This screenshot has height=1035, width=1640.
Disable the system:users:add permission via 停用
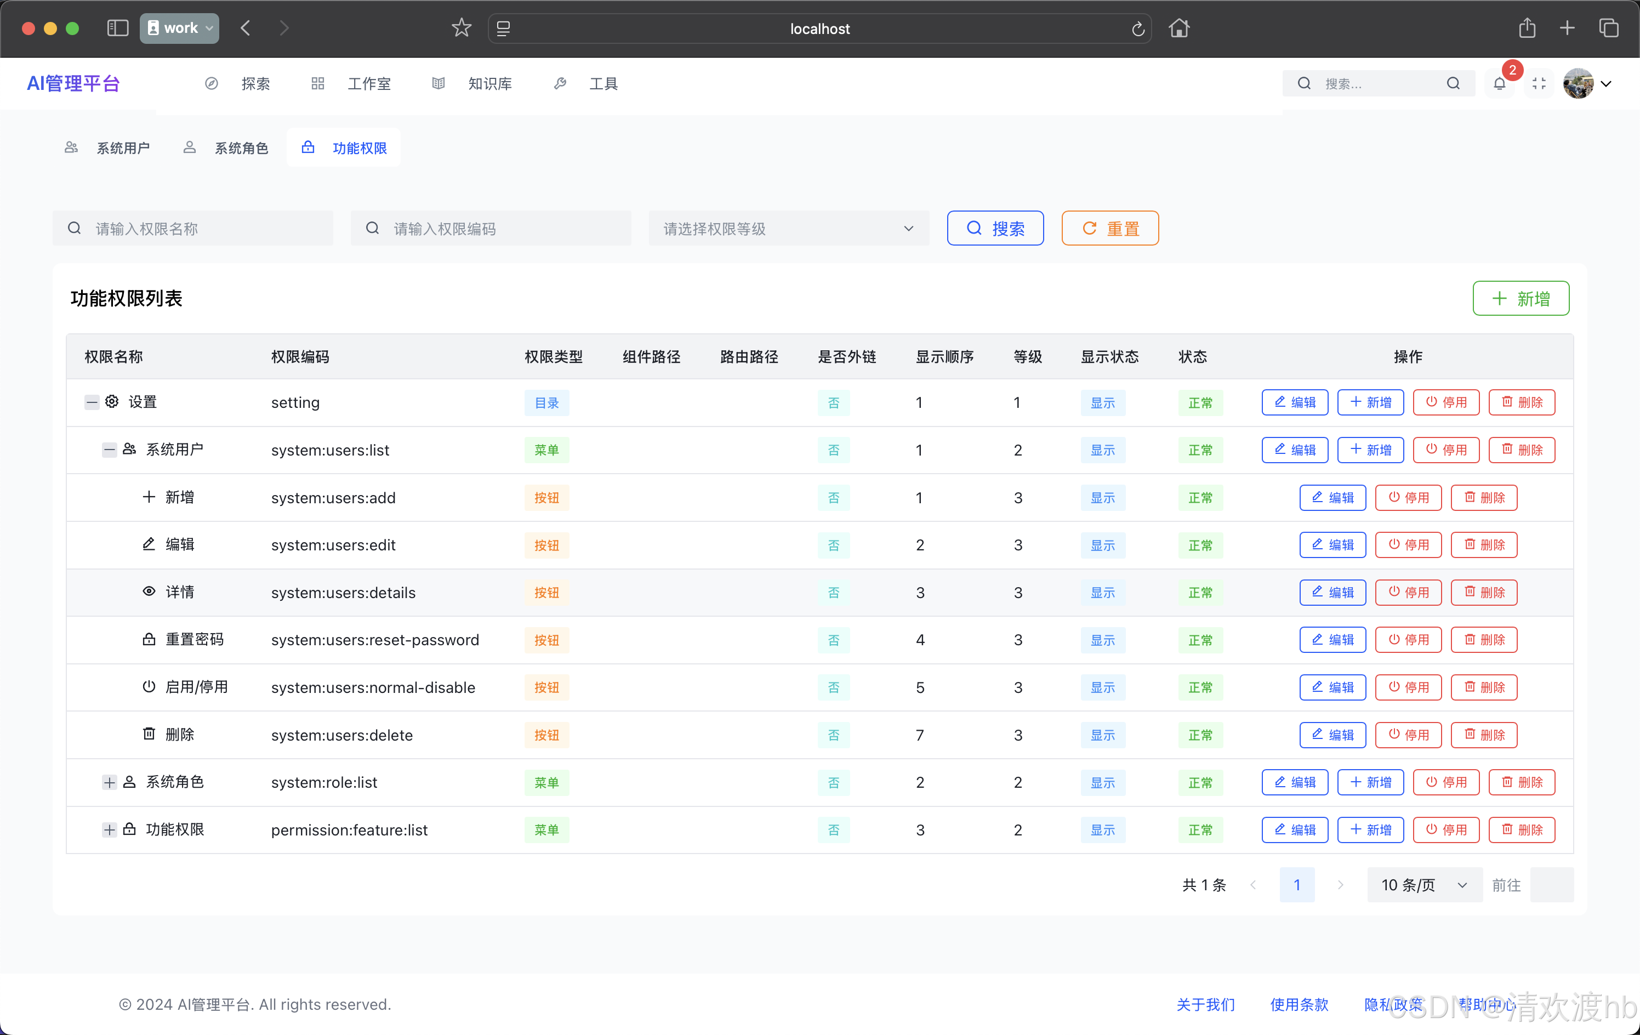tap(1408, 497)
